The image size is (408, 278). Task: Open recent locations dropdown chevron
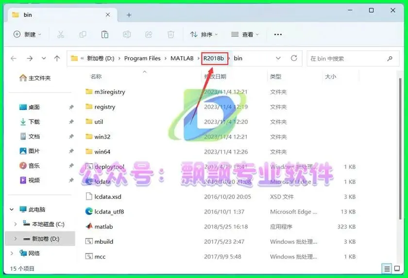(x=44, y=58)
